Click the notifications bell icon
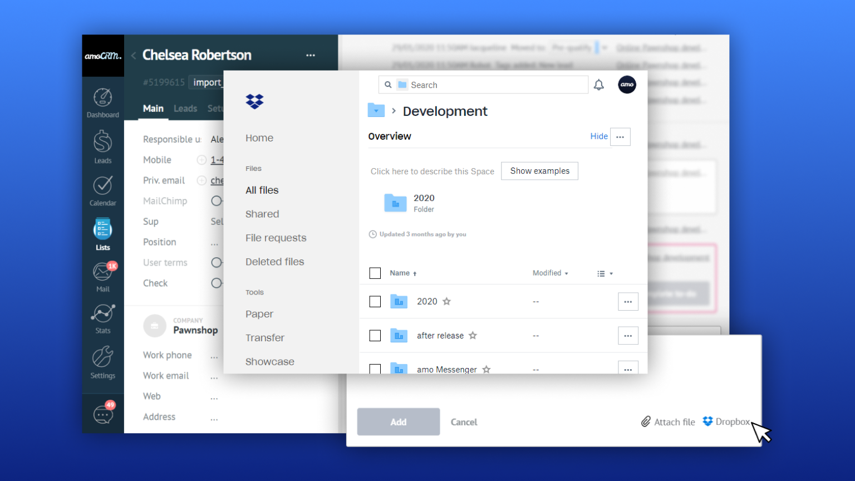 tap(598, 85)
